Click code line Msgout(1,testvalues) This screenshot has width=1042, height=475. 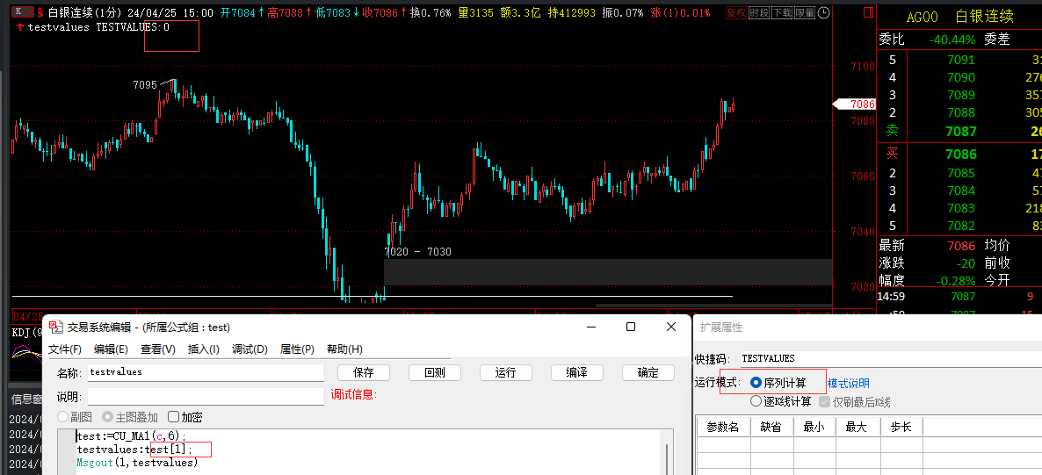pyautogui.click(x=137, y=463)
